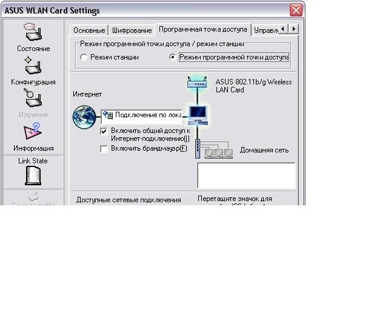Click the Изучение survey icon
The width and height of the screenshot is (388, 311).
pos(33,98)
